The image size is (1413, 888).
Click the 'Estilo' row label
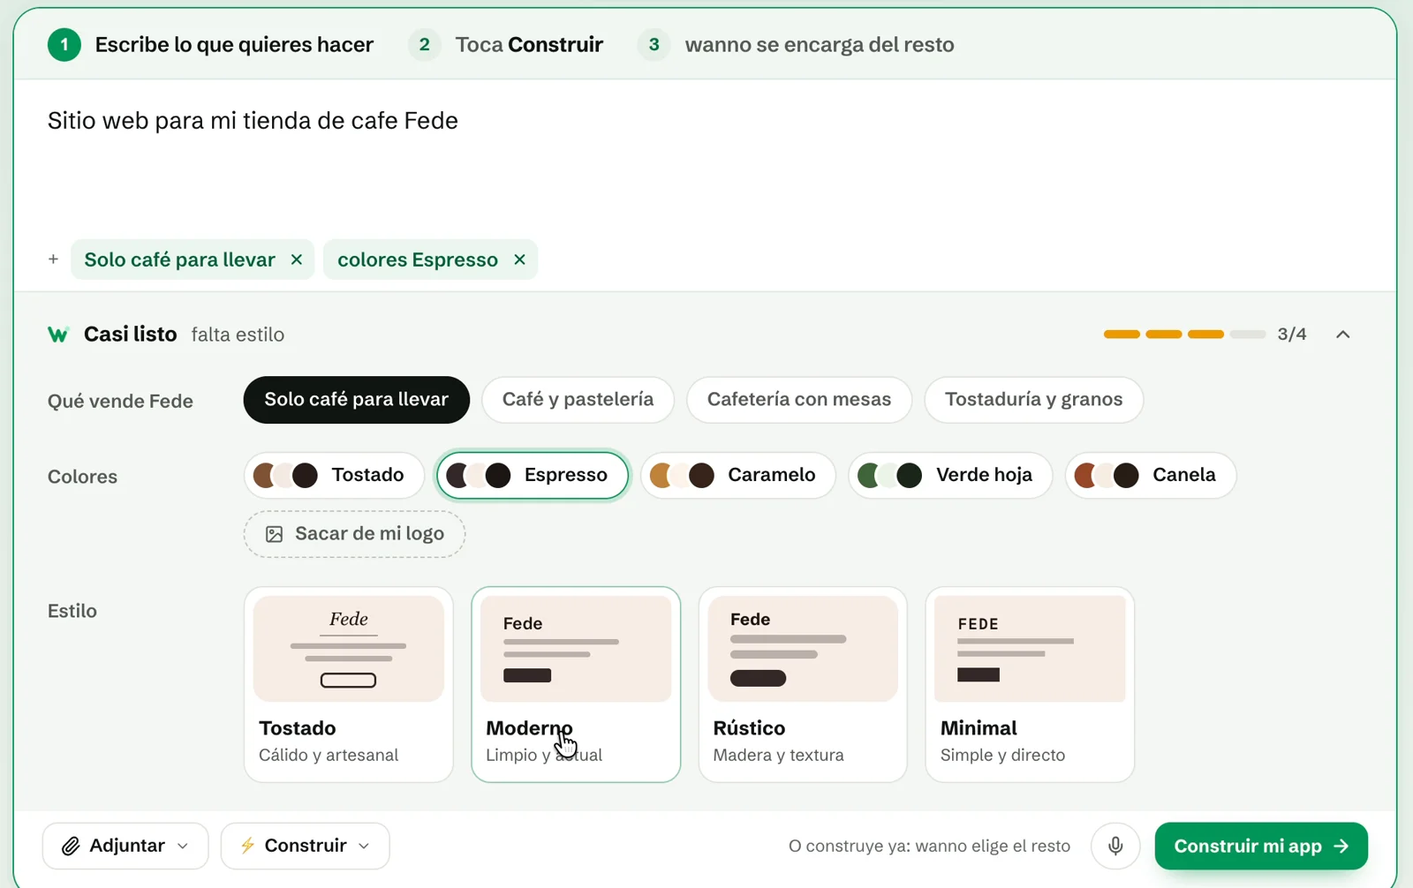(x=72, y=611)
